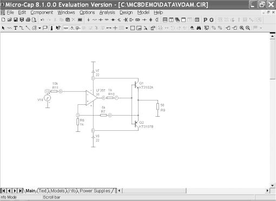Select the Text mode tool

(x=16, y=28)
